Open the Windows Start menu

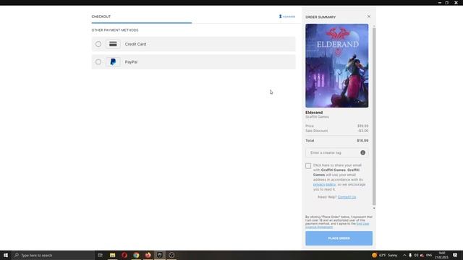[6, 255]
